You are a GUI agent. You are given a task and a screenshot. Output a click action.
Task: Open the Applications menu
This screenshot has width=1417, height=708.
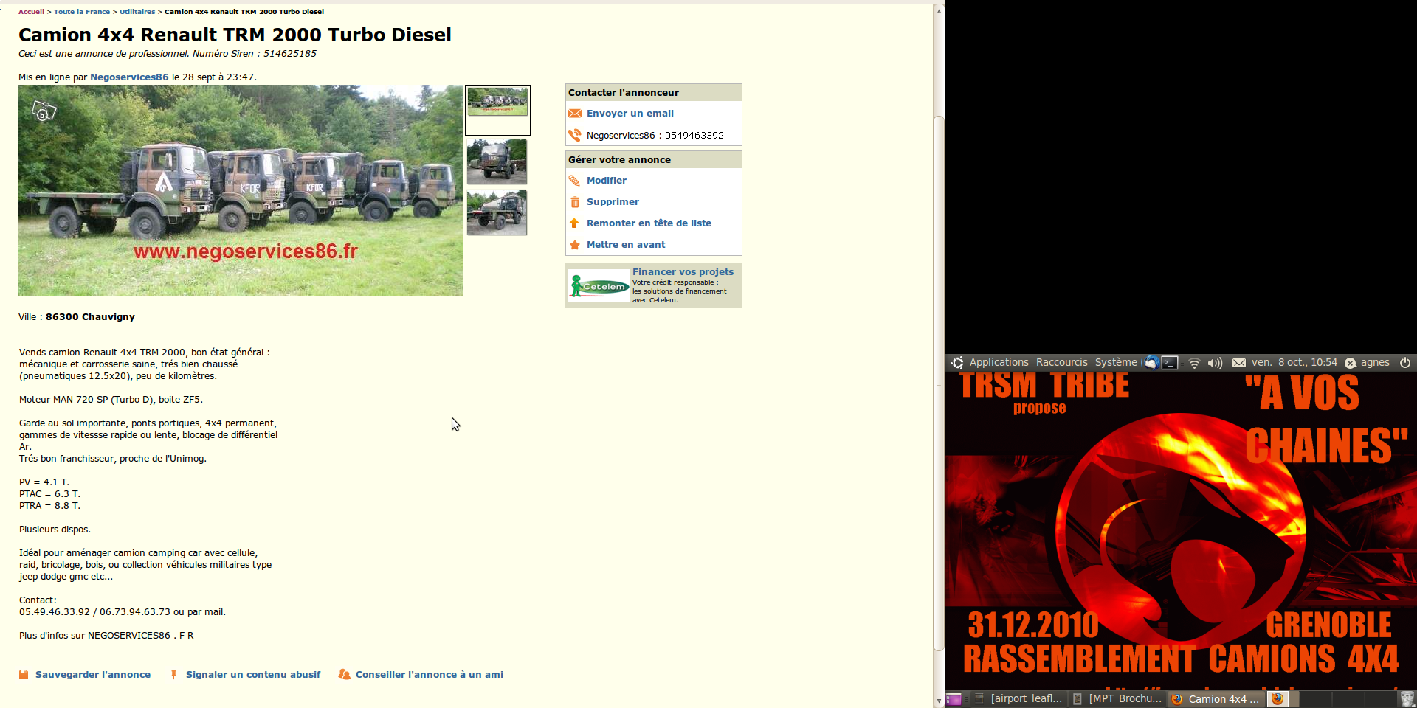(x=999, y=362)
